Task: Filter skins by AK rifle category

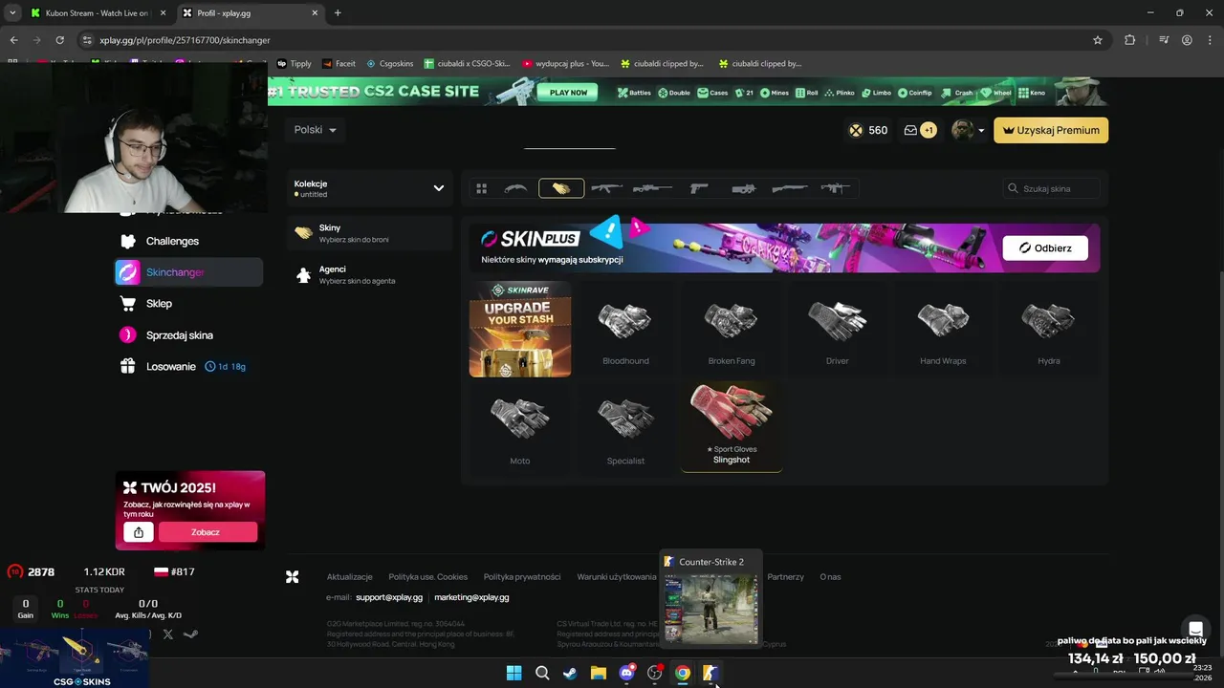Action: pyautogui.click(x=607, y=188)
